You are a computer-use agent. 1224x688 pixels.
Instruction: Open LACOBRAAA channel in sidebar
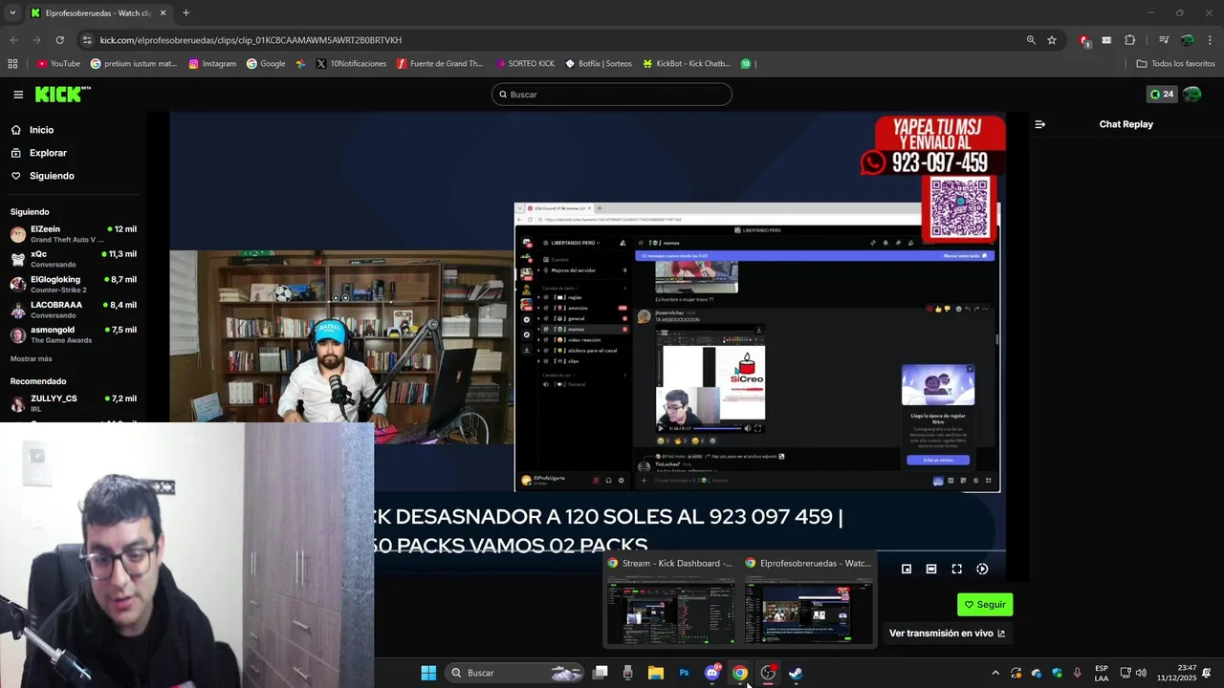click(74, 310)
